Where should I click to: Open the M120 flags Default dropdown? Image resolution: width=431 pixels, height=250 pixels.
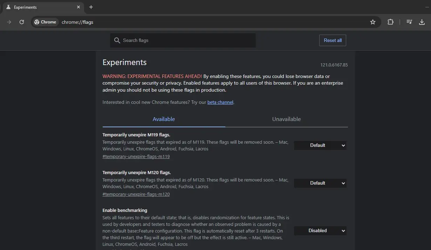pos(320,183)
